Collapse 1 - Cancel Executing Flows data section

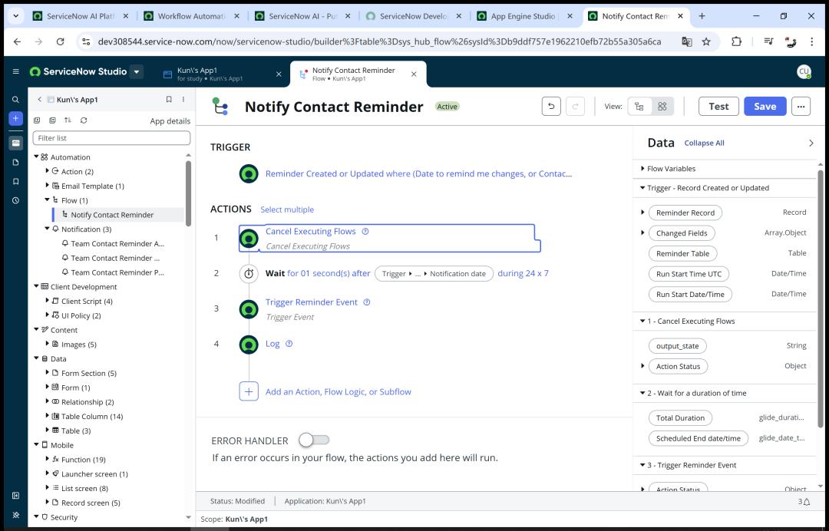[x=642, y=321]
